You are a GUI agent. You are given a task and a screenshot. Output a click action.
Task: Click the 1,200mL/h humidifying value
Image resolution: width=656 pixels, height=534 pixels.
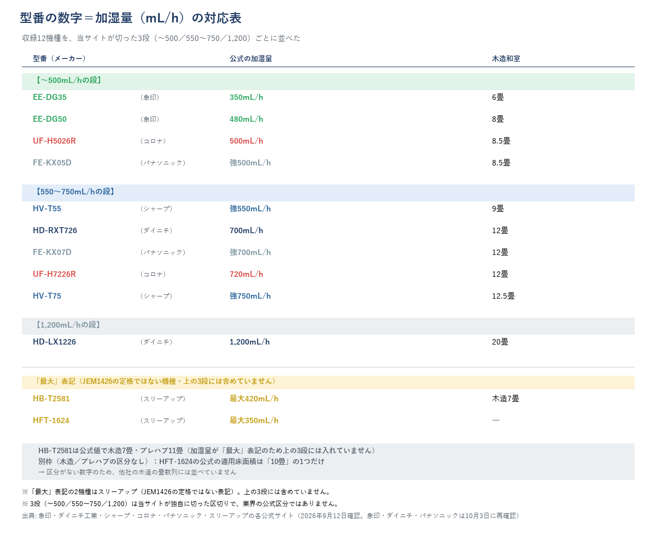click(250, 342)
